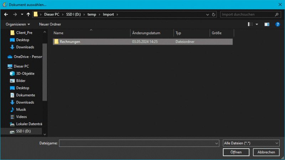Screen dimensions: 285x160
Task: Go back with the left arrow
Action: 6,15
